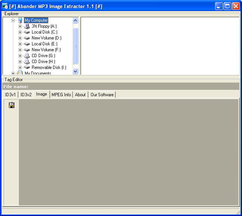Screen dimensions: 242x216
Task: Expand the Local Disk (E:) node
Action: pyautogui.click(x=20, y=44)
